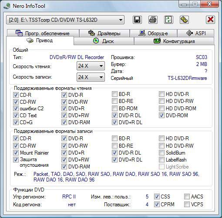Viewport: 222px width, 218px height.
Task: Click the red X exit icon in toolbar
Action: (x=210, y=20)
